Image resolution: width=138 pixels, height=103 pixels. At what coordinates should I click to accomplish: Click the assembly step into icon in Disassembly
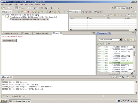[x=98, y=44]
